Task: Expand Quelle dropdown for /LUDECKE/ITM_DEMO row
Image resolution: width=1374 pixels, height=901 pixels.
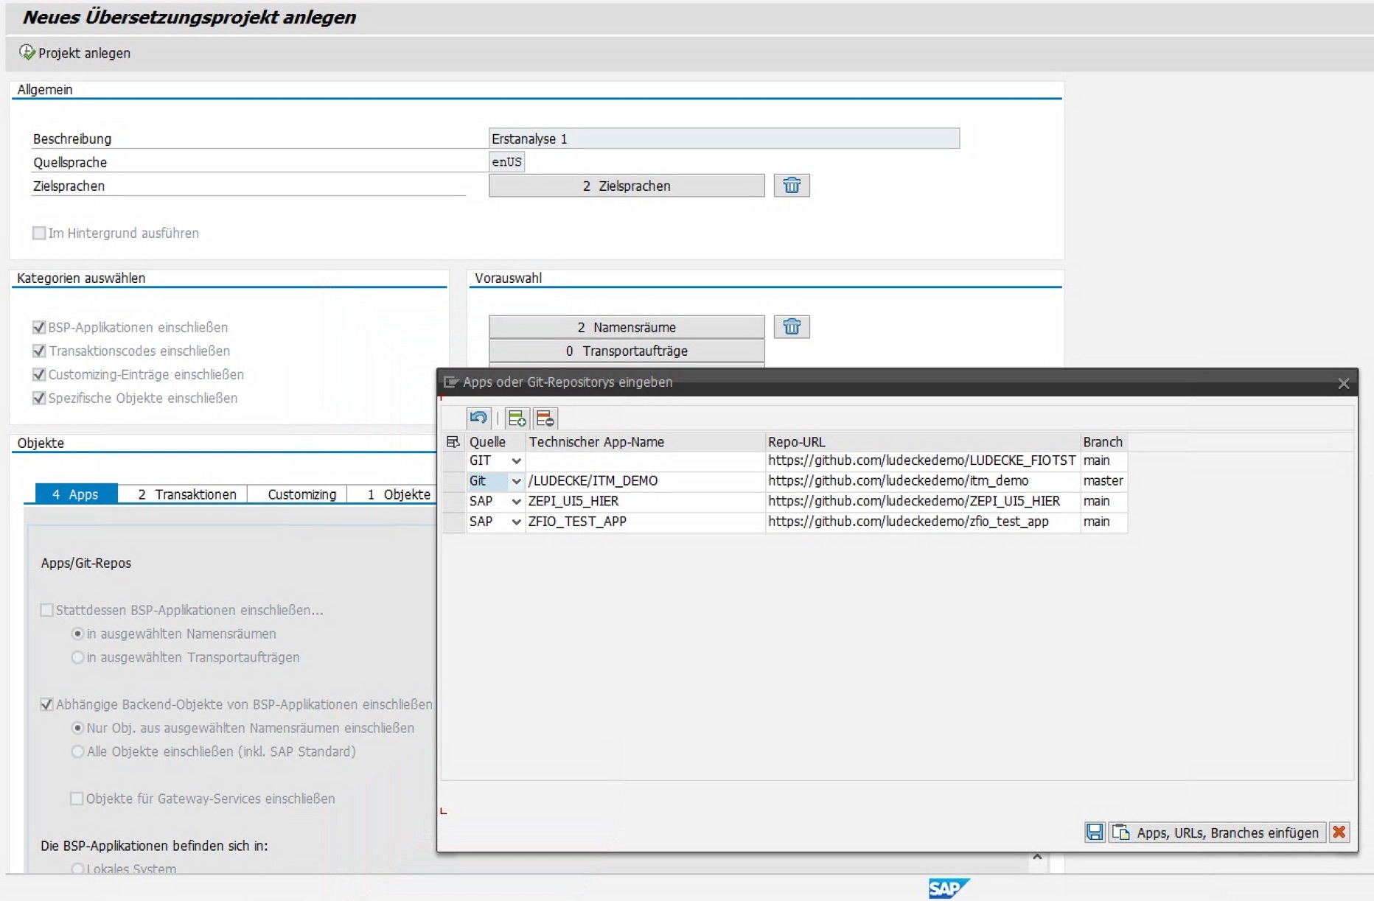Action: pos(516,481)
